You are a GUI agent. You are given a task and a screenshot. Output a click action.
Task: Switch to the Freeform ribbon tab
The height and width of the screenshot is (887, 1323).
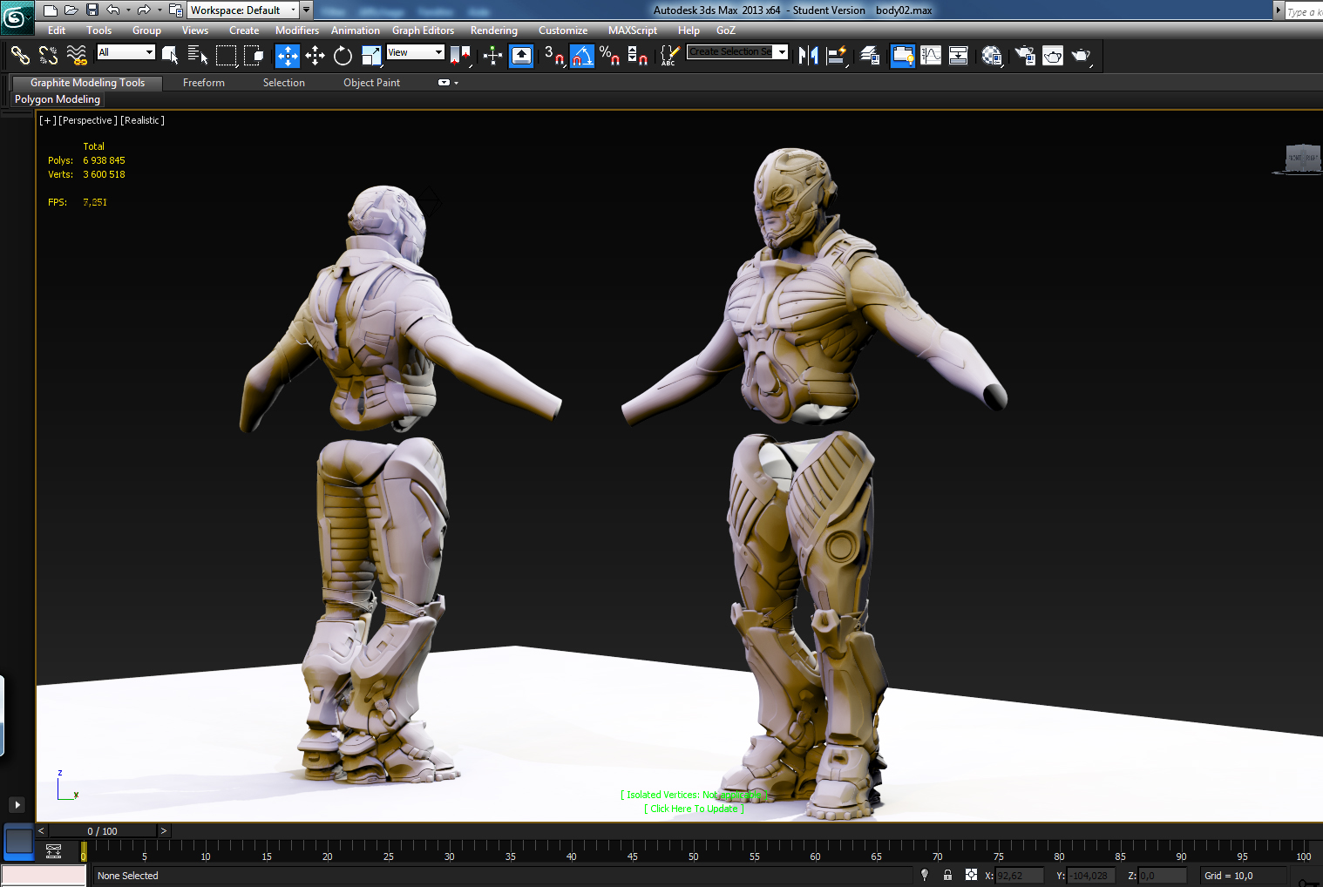click(x=203, y=83)
